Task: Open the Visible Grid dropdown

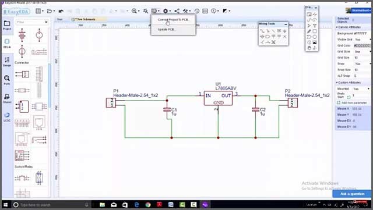Action: click(363, 40)
